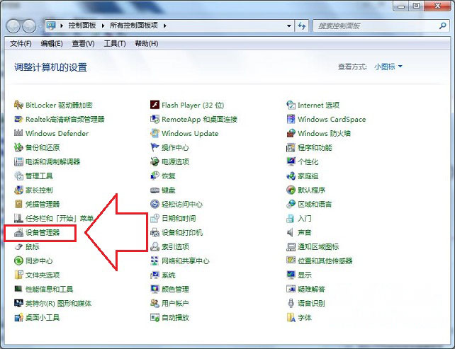The height and width of the screenshot is (349, 455).
Task: Open the 显示 link
Action: [305, 275]
